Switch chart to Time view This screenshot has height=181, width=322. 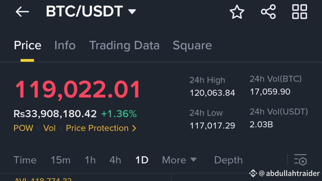click(x=25, y=160)
